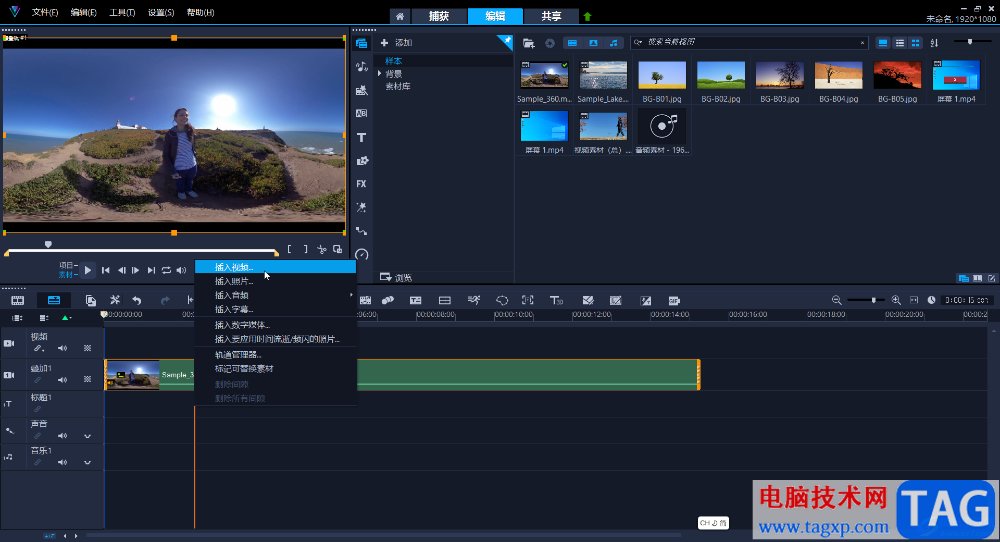Screen dimensions: 1000x542
Task: Adjust the timeline zoom slider
Action: tap(873, 300)
